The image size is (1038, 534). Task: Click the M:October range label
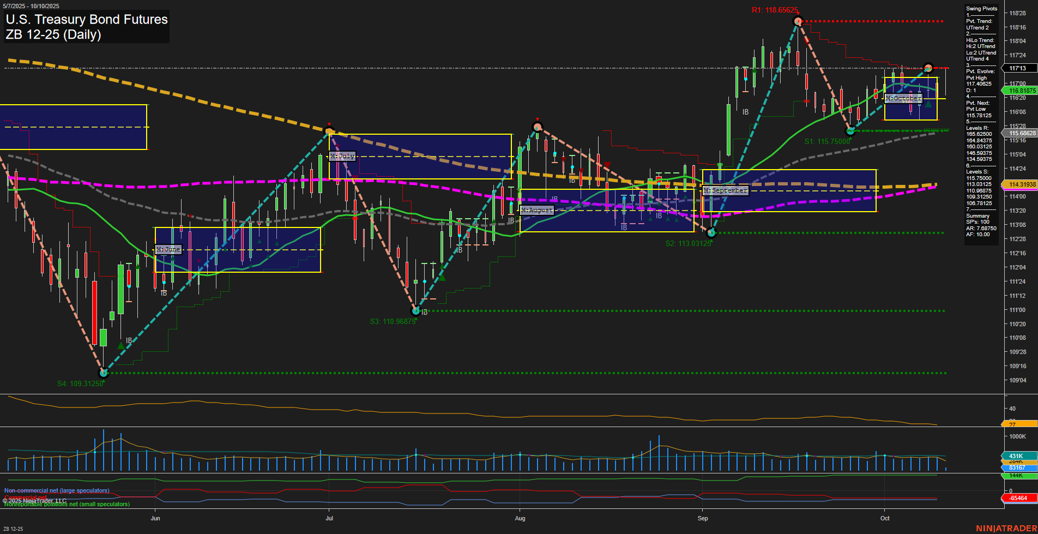[902, 98]
